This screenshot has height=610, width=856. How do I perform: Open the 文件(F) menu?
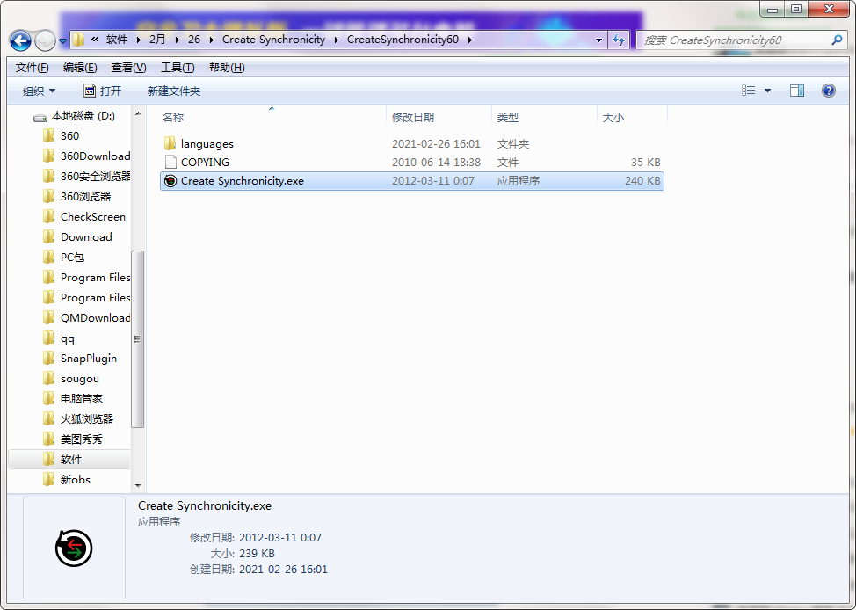(x=33, y=68)
